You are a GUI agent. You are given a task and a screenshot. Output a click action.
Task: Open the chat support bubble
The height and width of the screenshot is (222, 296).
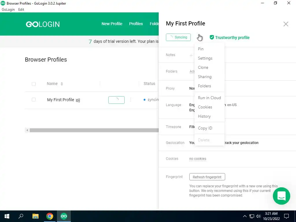pos(281,196)
